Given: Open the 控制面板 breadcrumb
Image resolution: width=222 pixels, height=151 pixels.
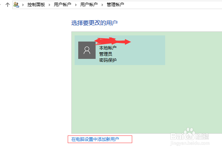Looking at the screenshot, I should point(36,5).
